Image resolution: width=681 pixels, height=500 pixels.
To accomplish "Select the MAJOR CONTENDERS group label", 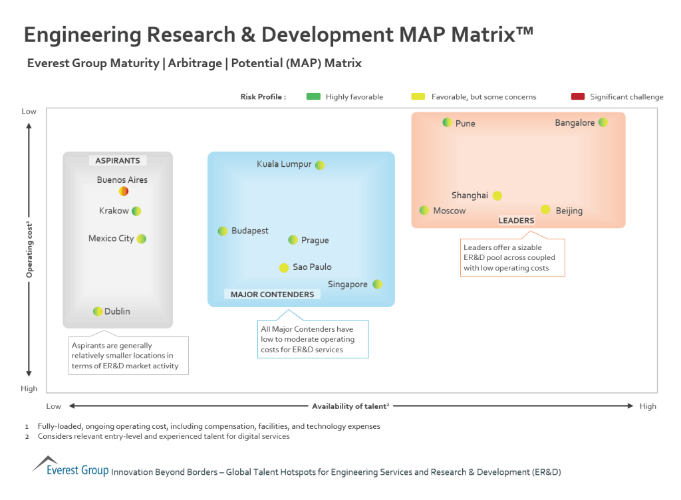I will click(272, 294).
